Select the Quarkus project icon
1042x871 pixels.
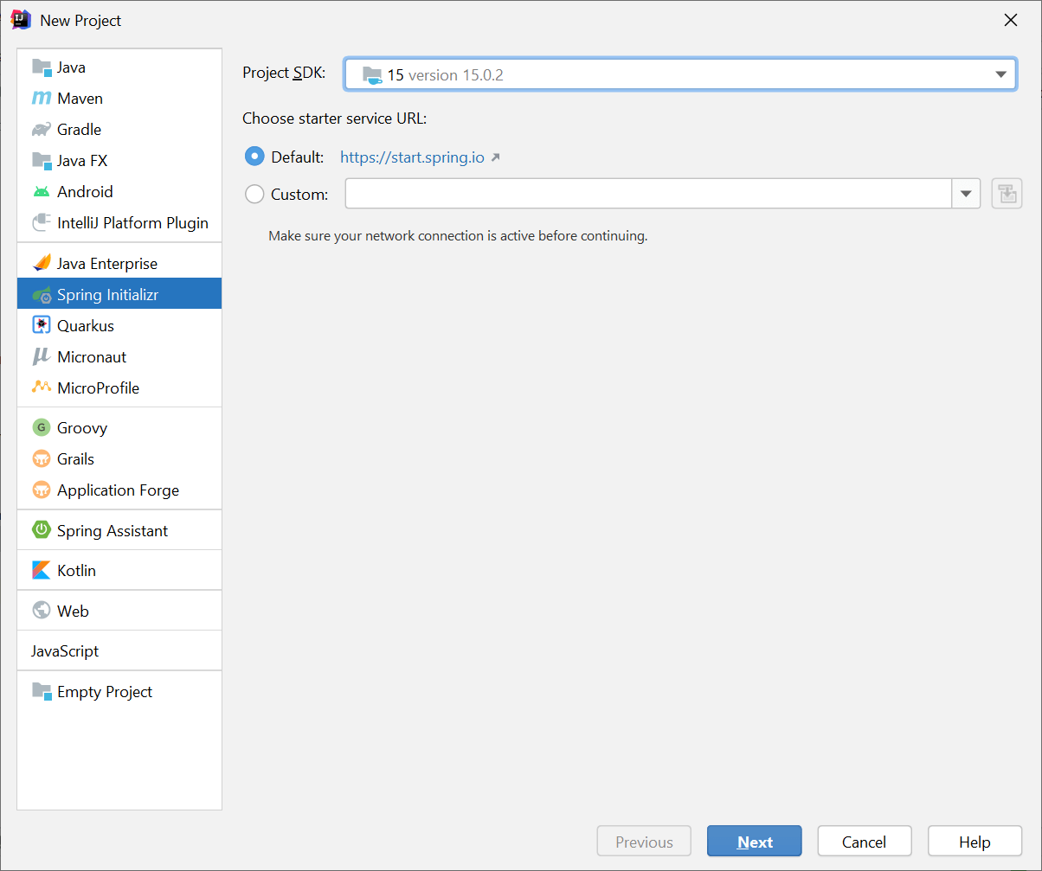[42, 326]
